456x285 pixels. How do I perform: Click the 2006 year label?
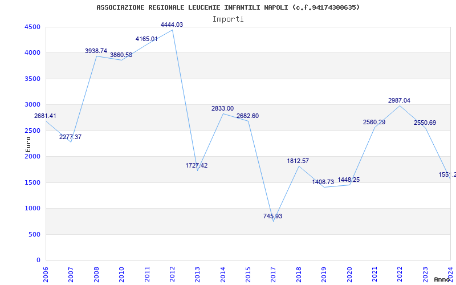point(46,275)
